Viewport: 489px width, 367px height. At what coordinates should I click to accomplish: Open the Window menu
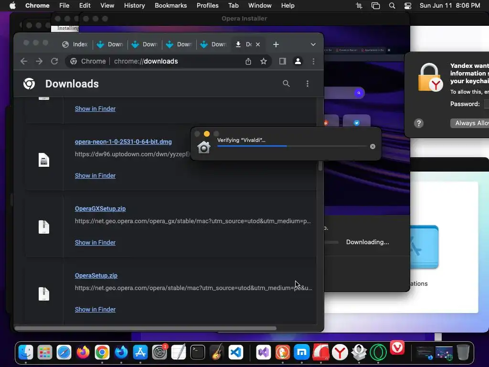(x=260, y=6)
